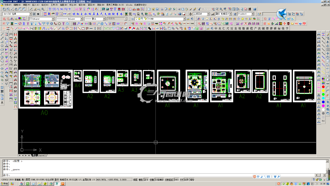Toggle 极轴 polar tracking in status bar

[x=152, y=179]
